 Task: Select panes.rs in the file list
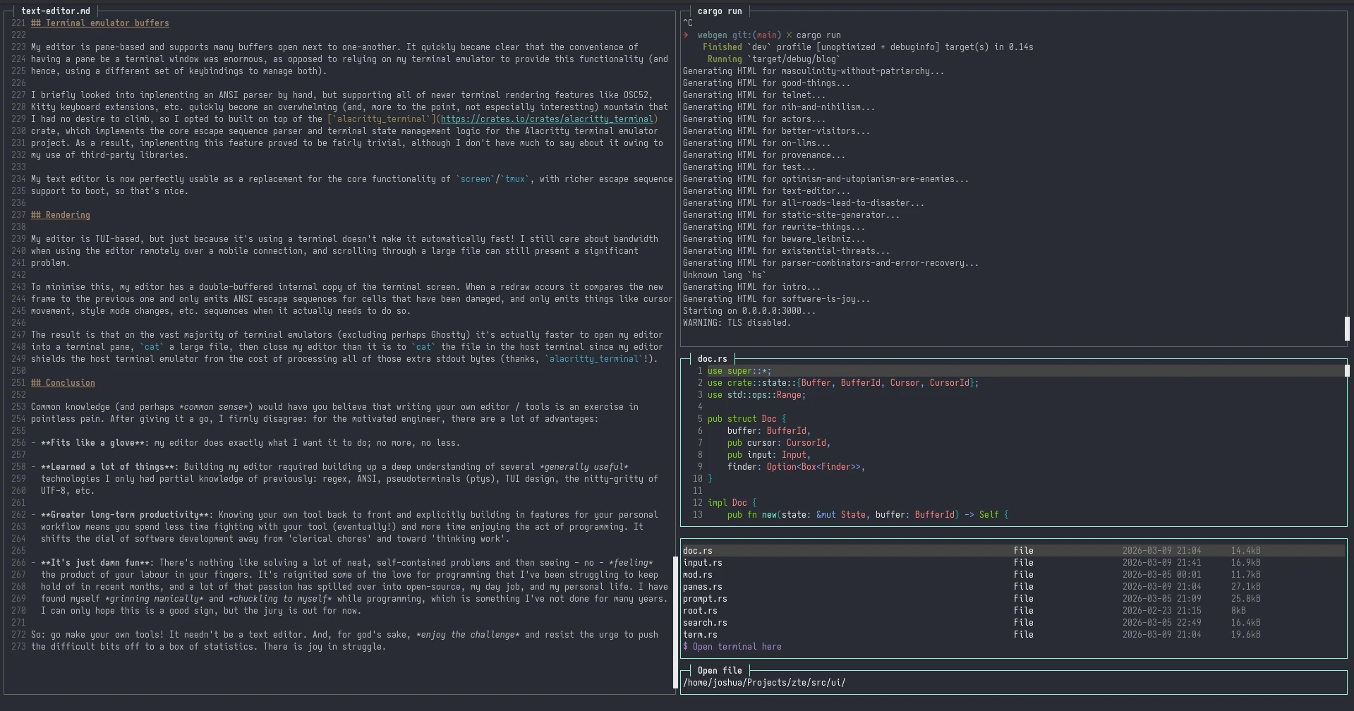click(703, 586)
